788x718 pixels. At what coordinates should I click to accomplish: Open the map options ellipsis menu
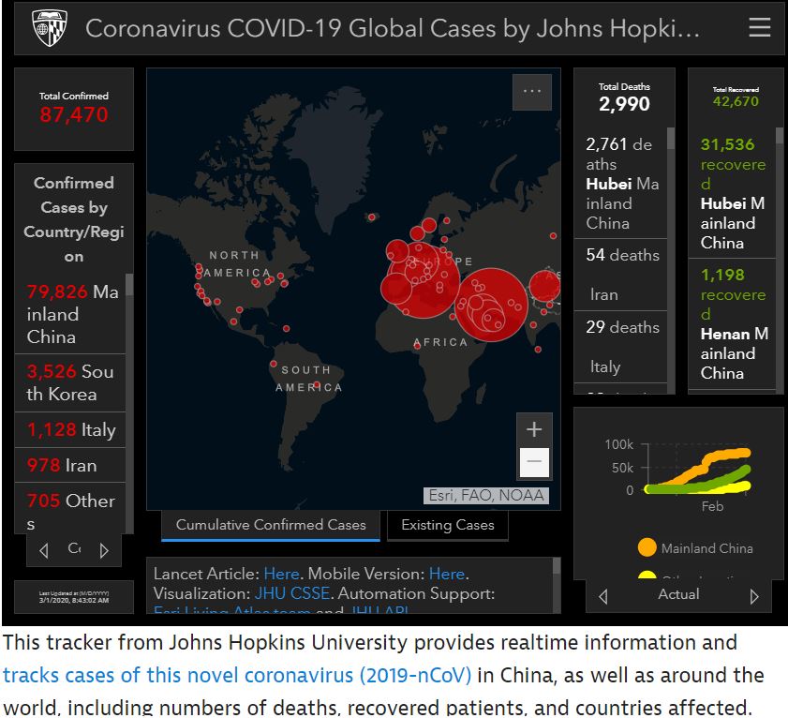pyautogui.click(x=531, y=91)
